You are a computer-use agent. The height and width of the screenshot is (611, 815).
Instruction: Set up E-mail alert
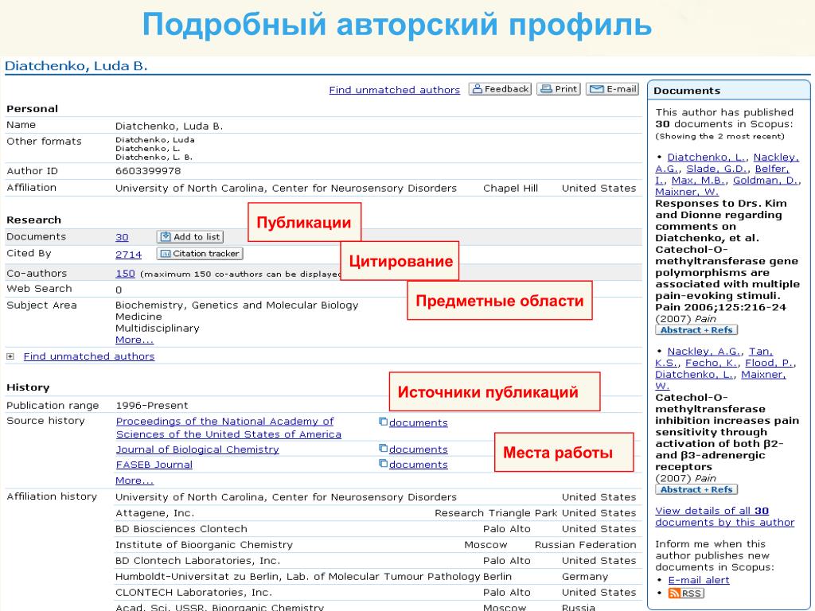pyautogui.click(x=699, y=580)
